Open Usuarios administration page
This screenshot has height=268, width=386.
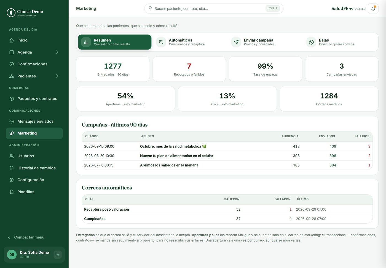34,156
